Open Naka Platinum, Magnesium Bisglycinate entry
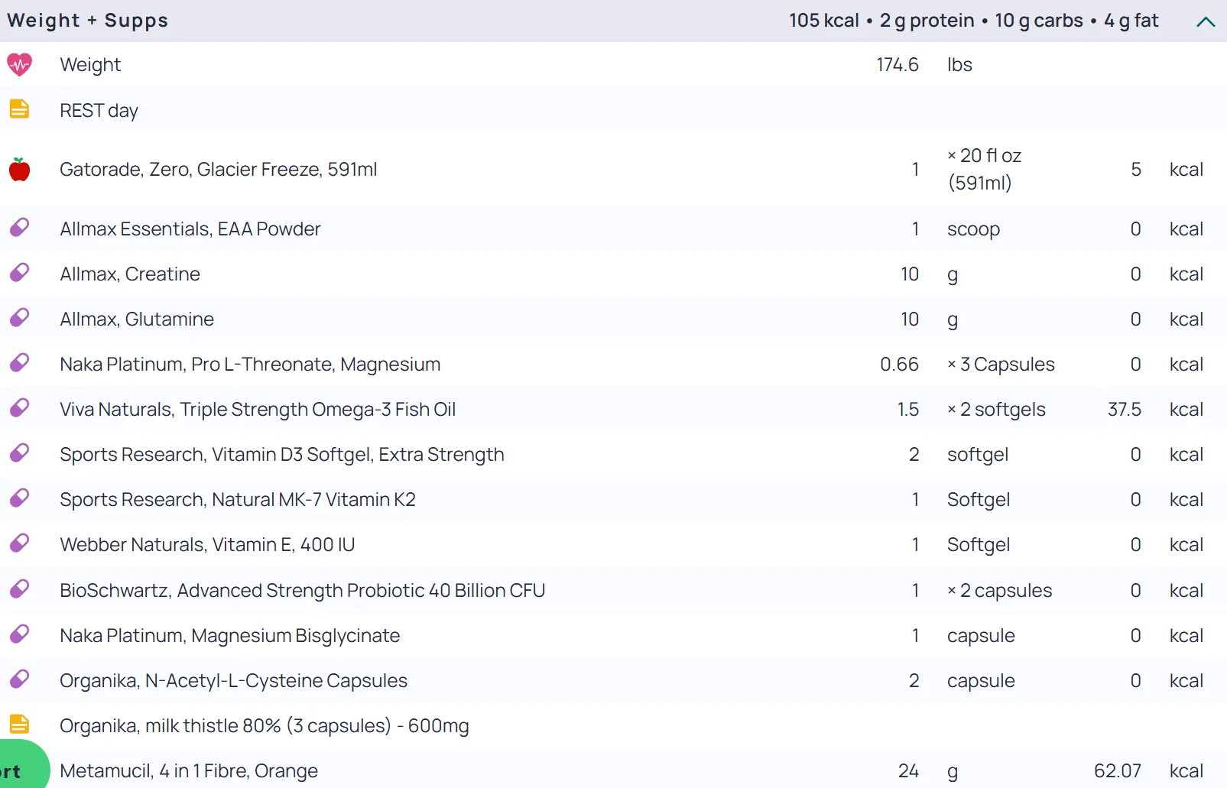Viewport: 1227px width, 788px height. coord(230,636)
